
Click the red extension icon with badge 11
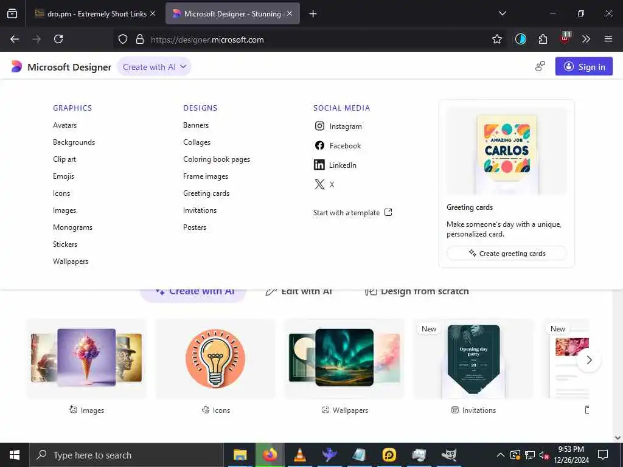565,38
